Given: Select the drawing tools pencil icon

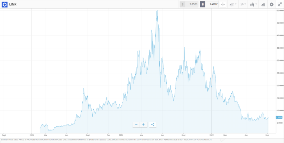Looking at the screenshot, I should click(263, 5).
